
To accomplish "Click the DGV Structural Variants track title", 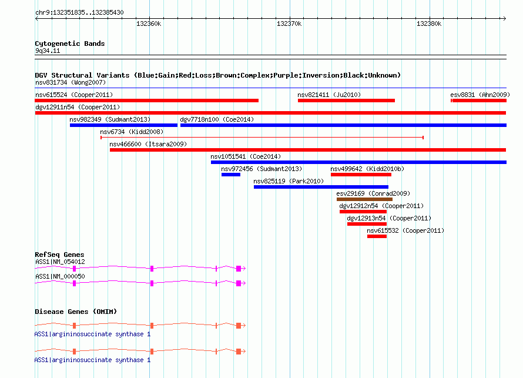I will point(217,75).
